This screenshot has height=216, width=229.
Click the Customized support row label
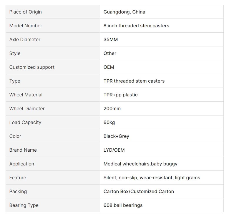tap(32, 67)
